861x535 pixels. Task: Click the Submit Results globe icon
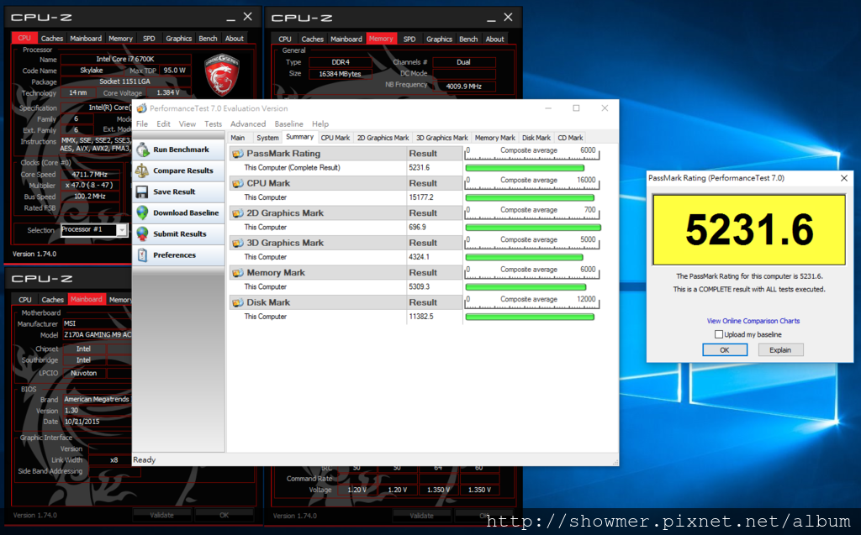click(142, 233)
